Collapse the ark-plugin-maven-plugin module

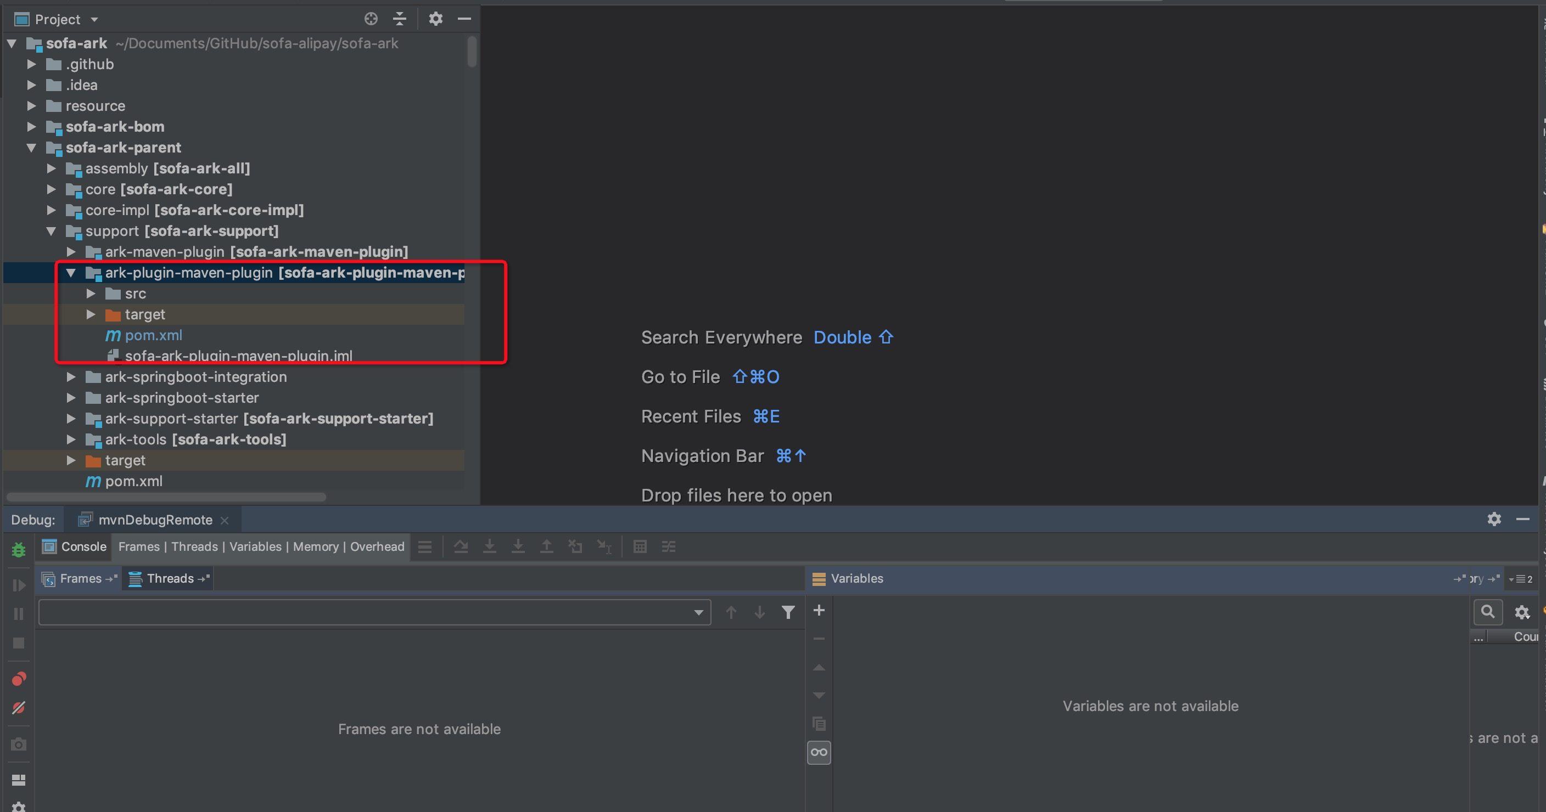(x=71, y=273)
